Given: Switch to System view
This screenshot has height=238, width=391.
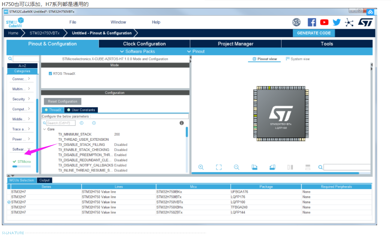Looking at the screenshot, I should (298, 59).
